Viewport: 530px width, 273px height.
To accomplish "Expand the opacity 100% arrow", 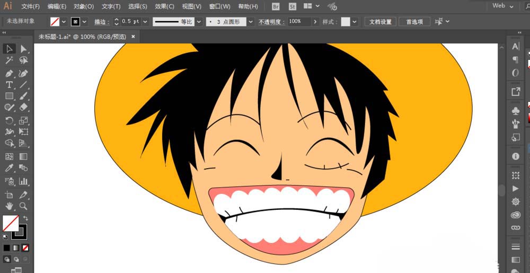I will 316,22.
